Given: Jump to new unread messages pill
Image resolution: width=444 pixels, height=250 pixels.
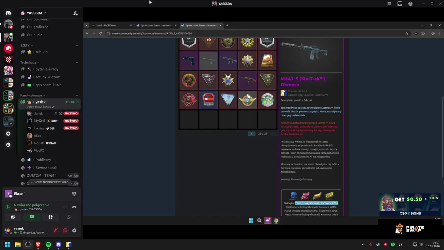Looking at the screenshot, I should pyautogui.click(x=50, y=182).
